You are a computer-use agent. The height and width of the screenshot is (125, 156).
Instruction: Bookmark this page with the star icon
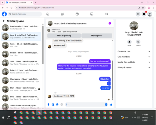click(143, 8)
